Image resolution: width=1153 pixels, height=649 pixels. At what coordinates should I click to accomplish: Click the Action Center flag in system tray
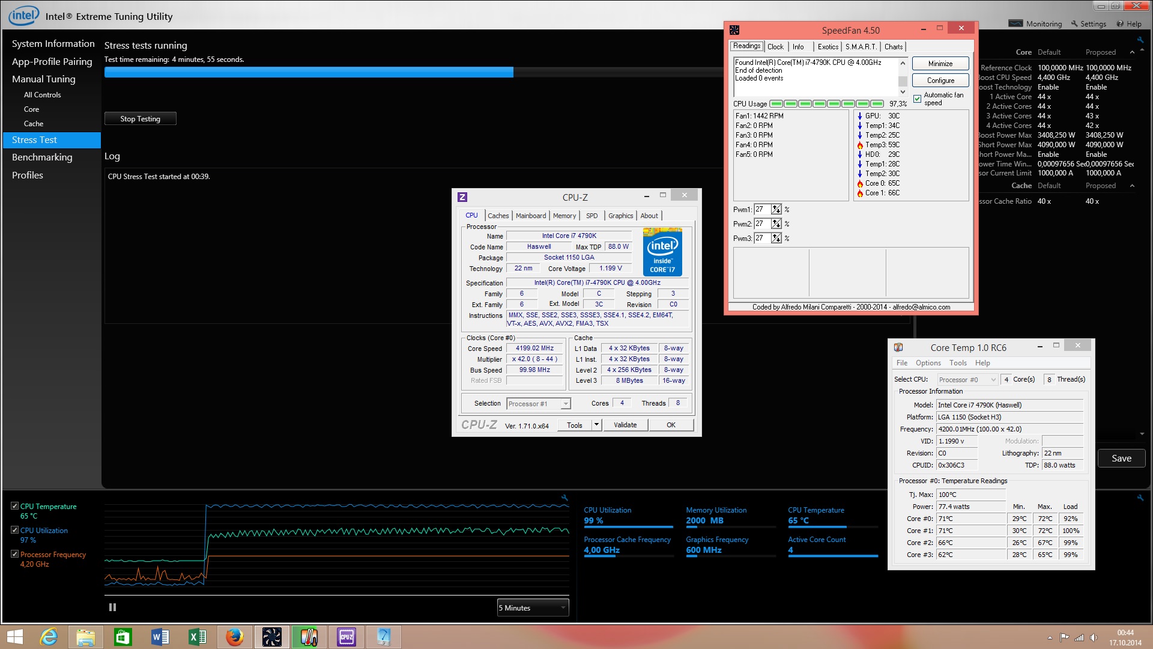(1065, 638)
